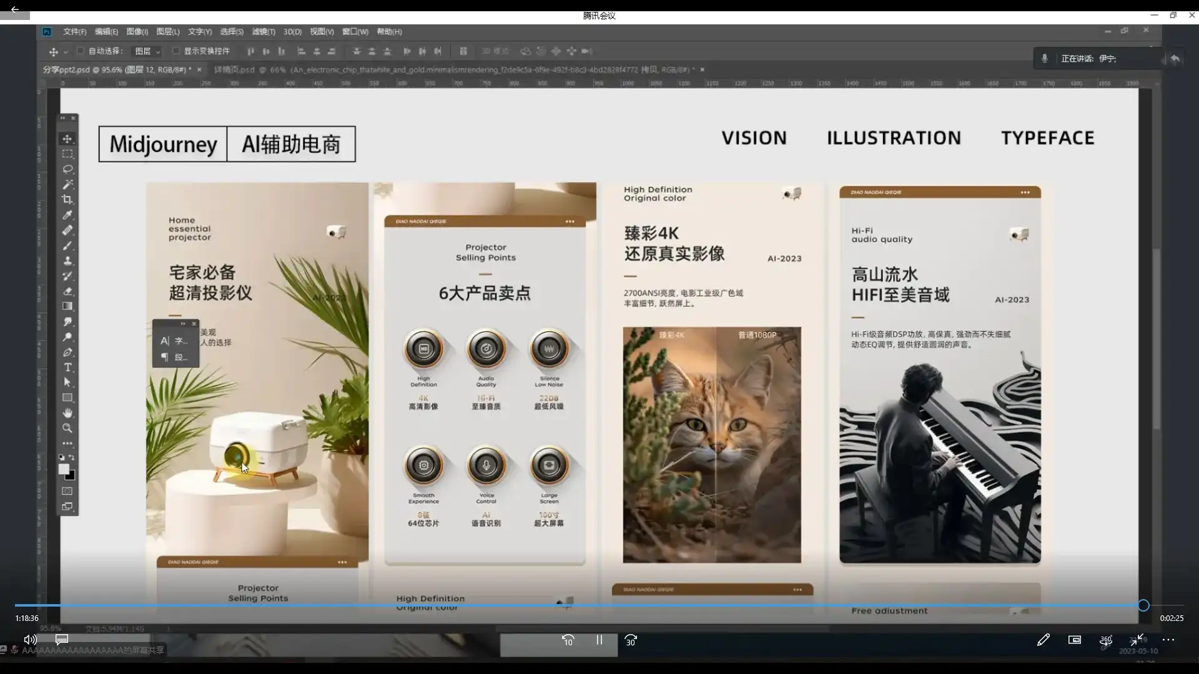Screen dimensions: 1199x674
Task: Select the Move tool
Action: coord(67,139)
